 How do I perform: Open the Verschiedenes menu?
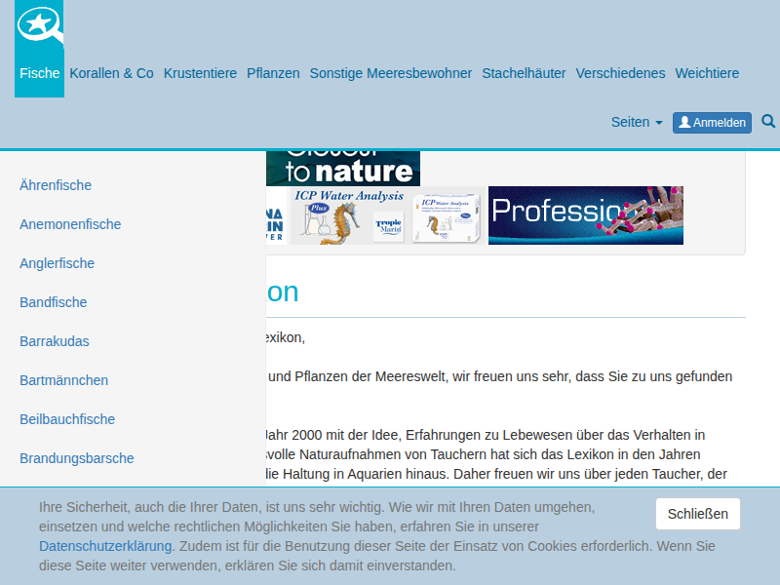620,73
